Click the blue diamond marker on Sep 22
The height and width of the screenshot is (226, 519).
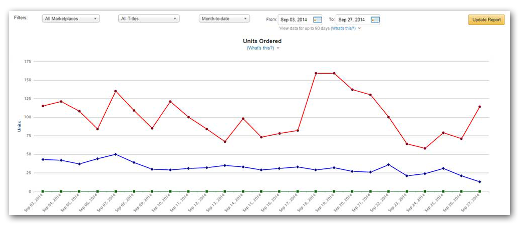tap(388, 165)
